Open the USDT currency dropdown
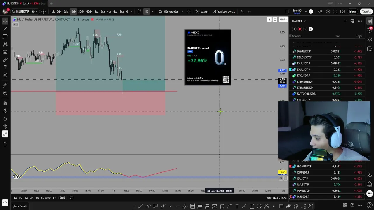The height and width of the screenshot is (210, 374). tap(283, 20)
